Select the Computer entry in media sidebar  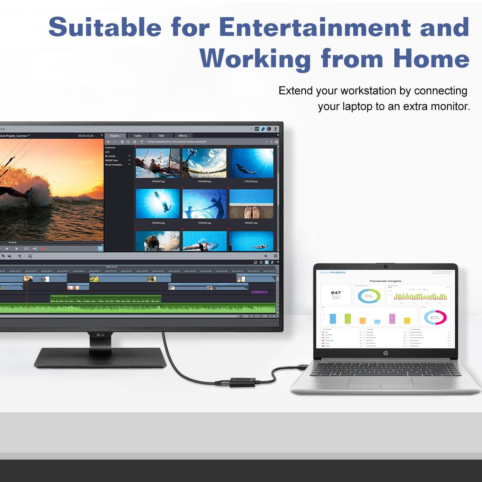110,148
